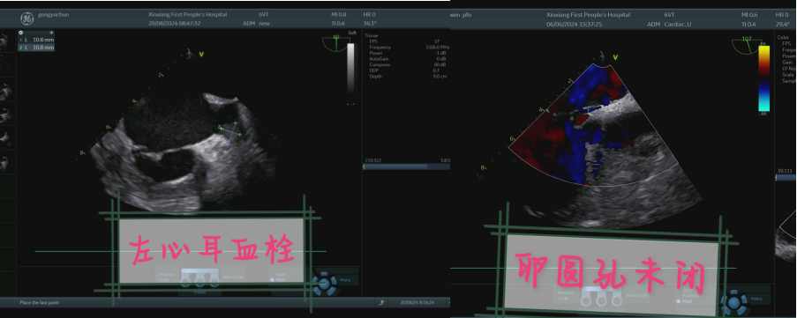Click the Depth 9.0 cm parameter

[408, 76]
